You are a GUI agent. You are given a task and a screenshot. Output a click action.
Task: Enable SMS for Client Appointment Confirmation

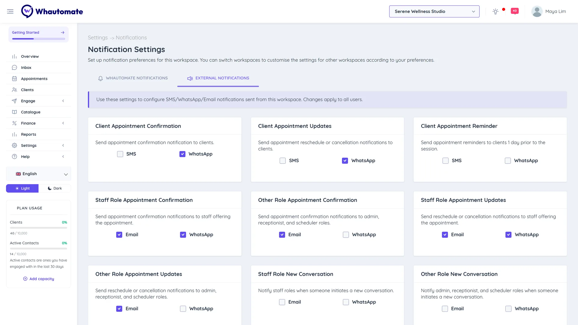[120, 154]
